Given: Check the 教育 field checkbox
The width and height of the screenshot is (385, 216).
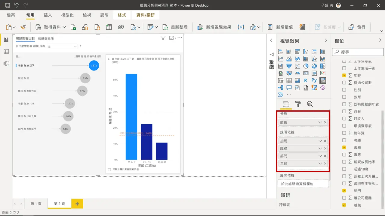Looking at the screenshot, I should [x=344, y=97].
